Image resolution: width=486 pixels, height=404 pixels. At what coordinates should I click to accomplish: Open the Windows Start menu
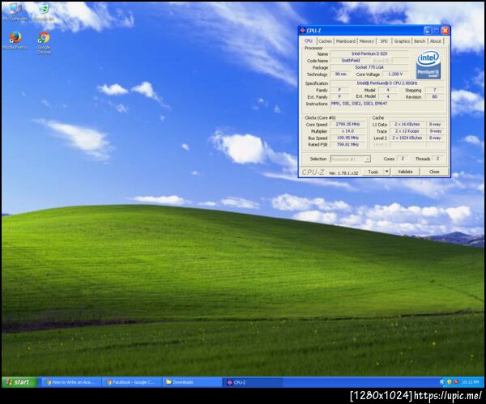tap(19, 382)
